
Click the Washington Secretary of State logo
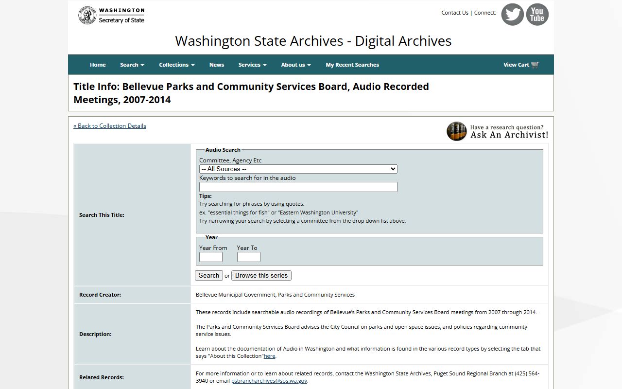(112, 16)
